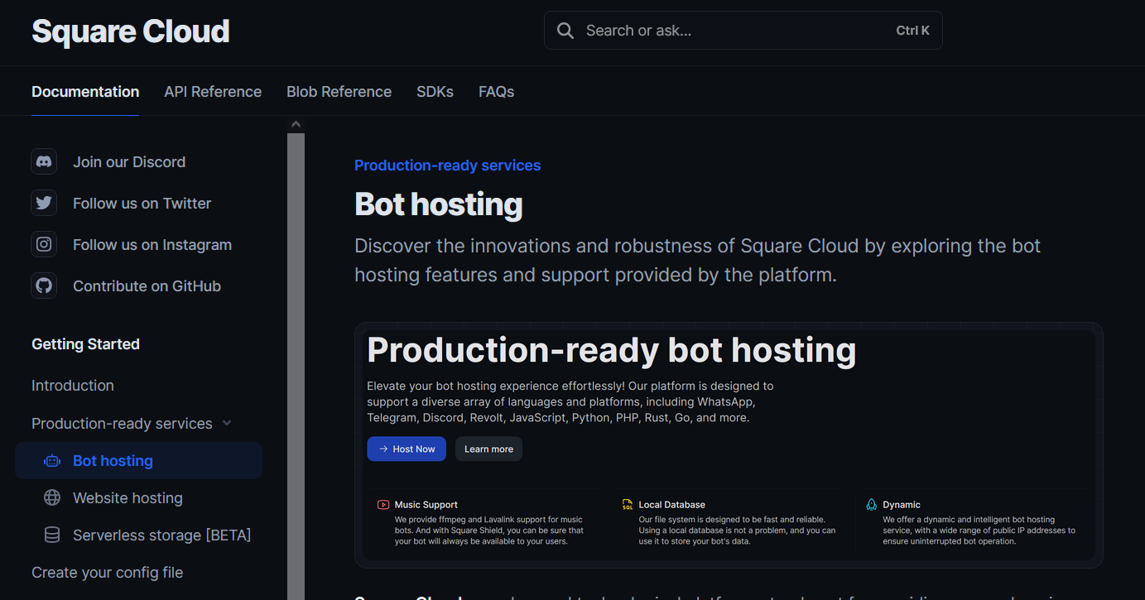The height and width of the screenshot is (600, 1145).
Task: Go to the SDKs tab
Action: pyautogui.click(x=435, y=92)
